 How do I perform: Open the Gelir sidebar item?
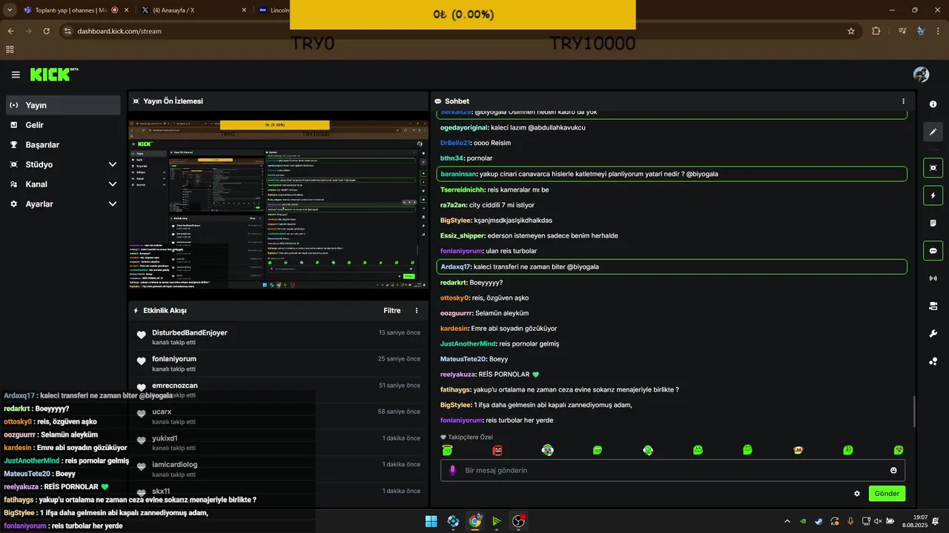[x=63, y=125]
